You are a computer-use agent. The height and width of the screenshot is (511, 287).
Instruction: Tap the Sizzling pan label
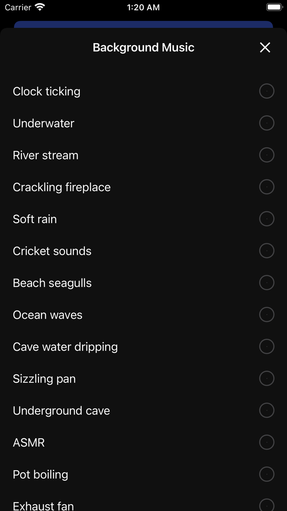[x=44, y=379]
